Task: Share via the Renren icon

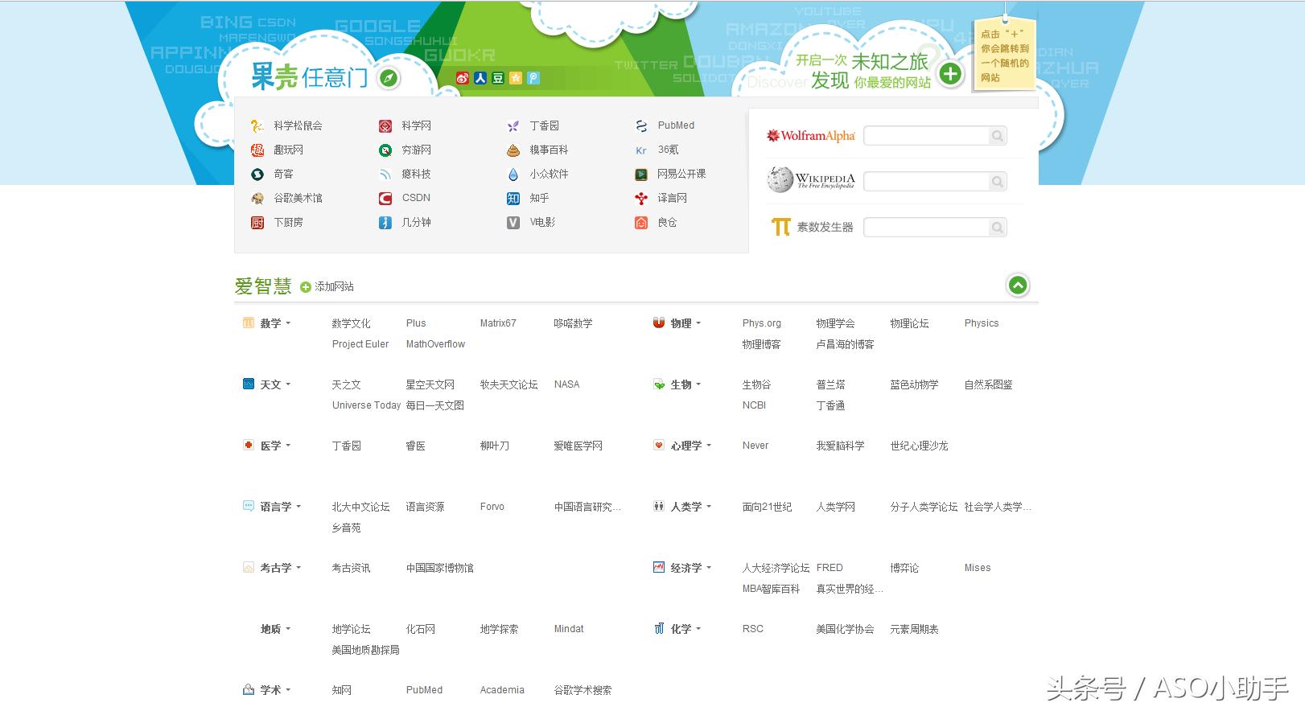Action: 480,78
